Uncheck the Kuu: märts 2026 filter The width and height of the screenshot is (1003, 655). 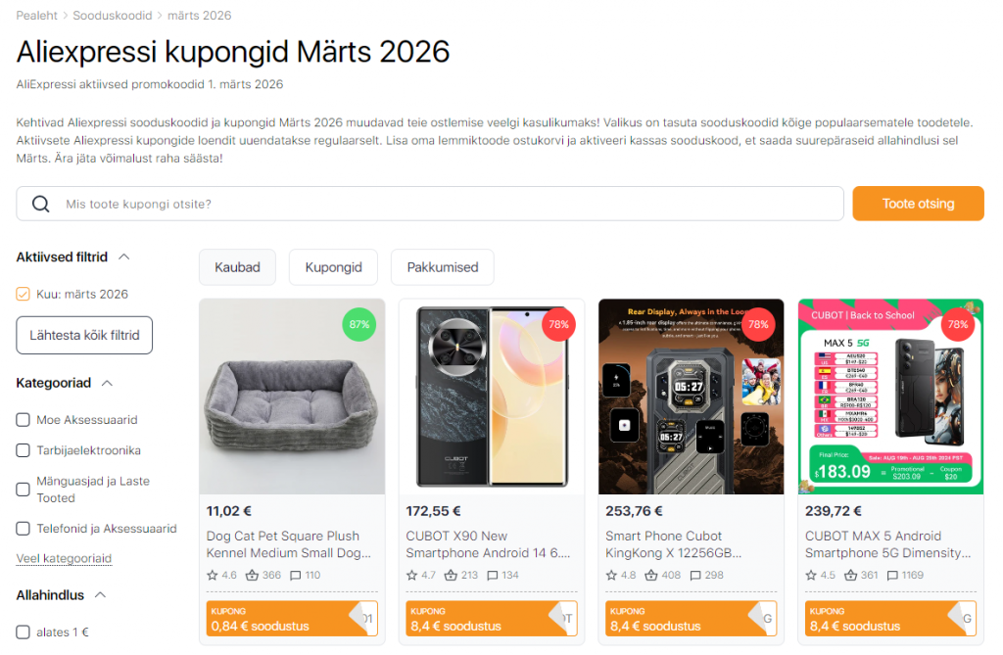click(x=22, y=292)
